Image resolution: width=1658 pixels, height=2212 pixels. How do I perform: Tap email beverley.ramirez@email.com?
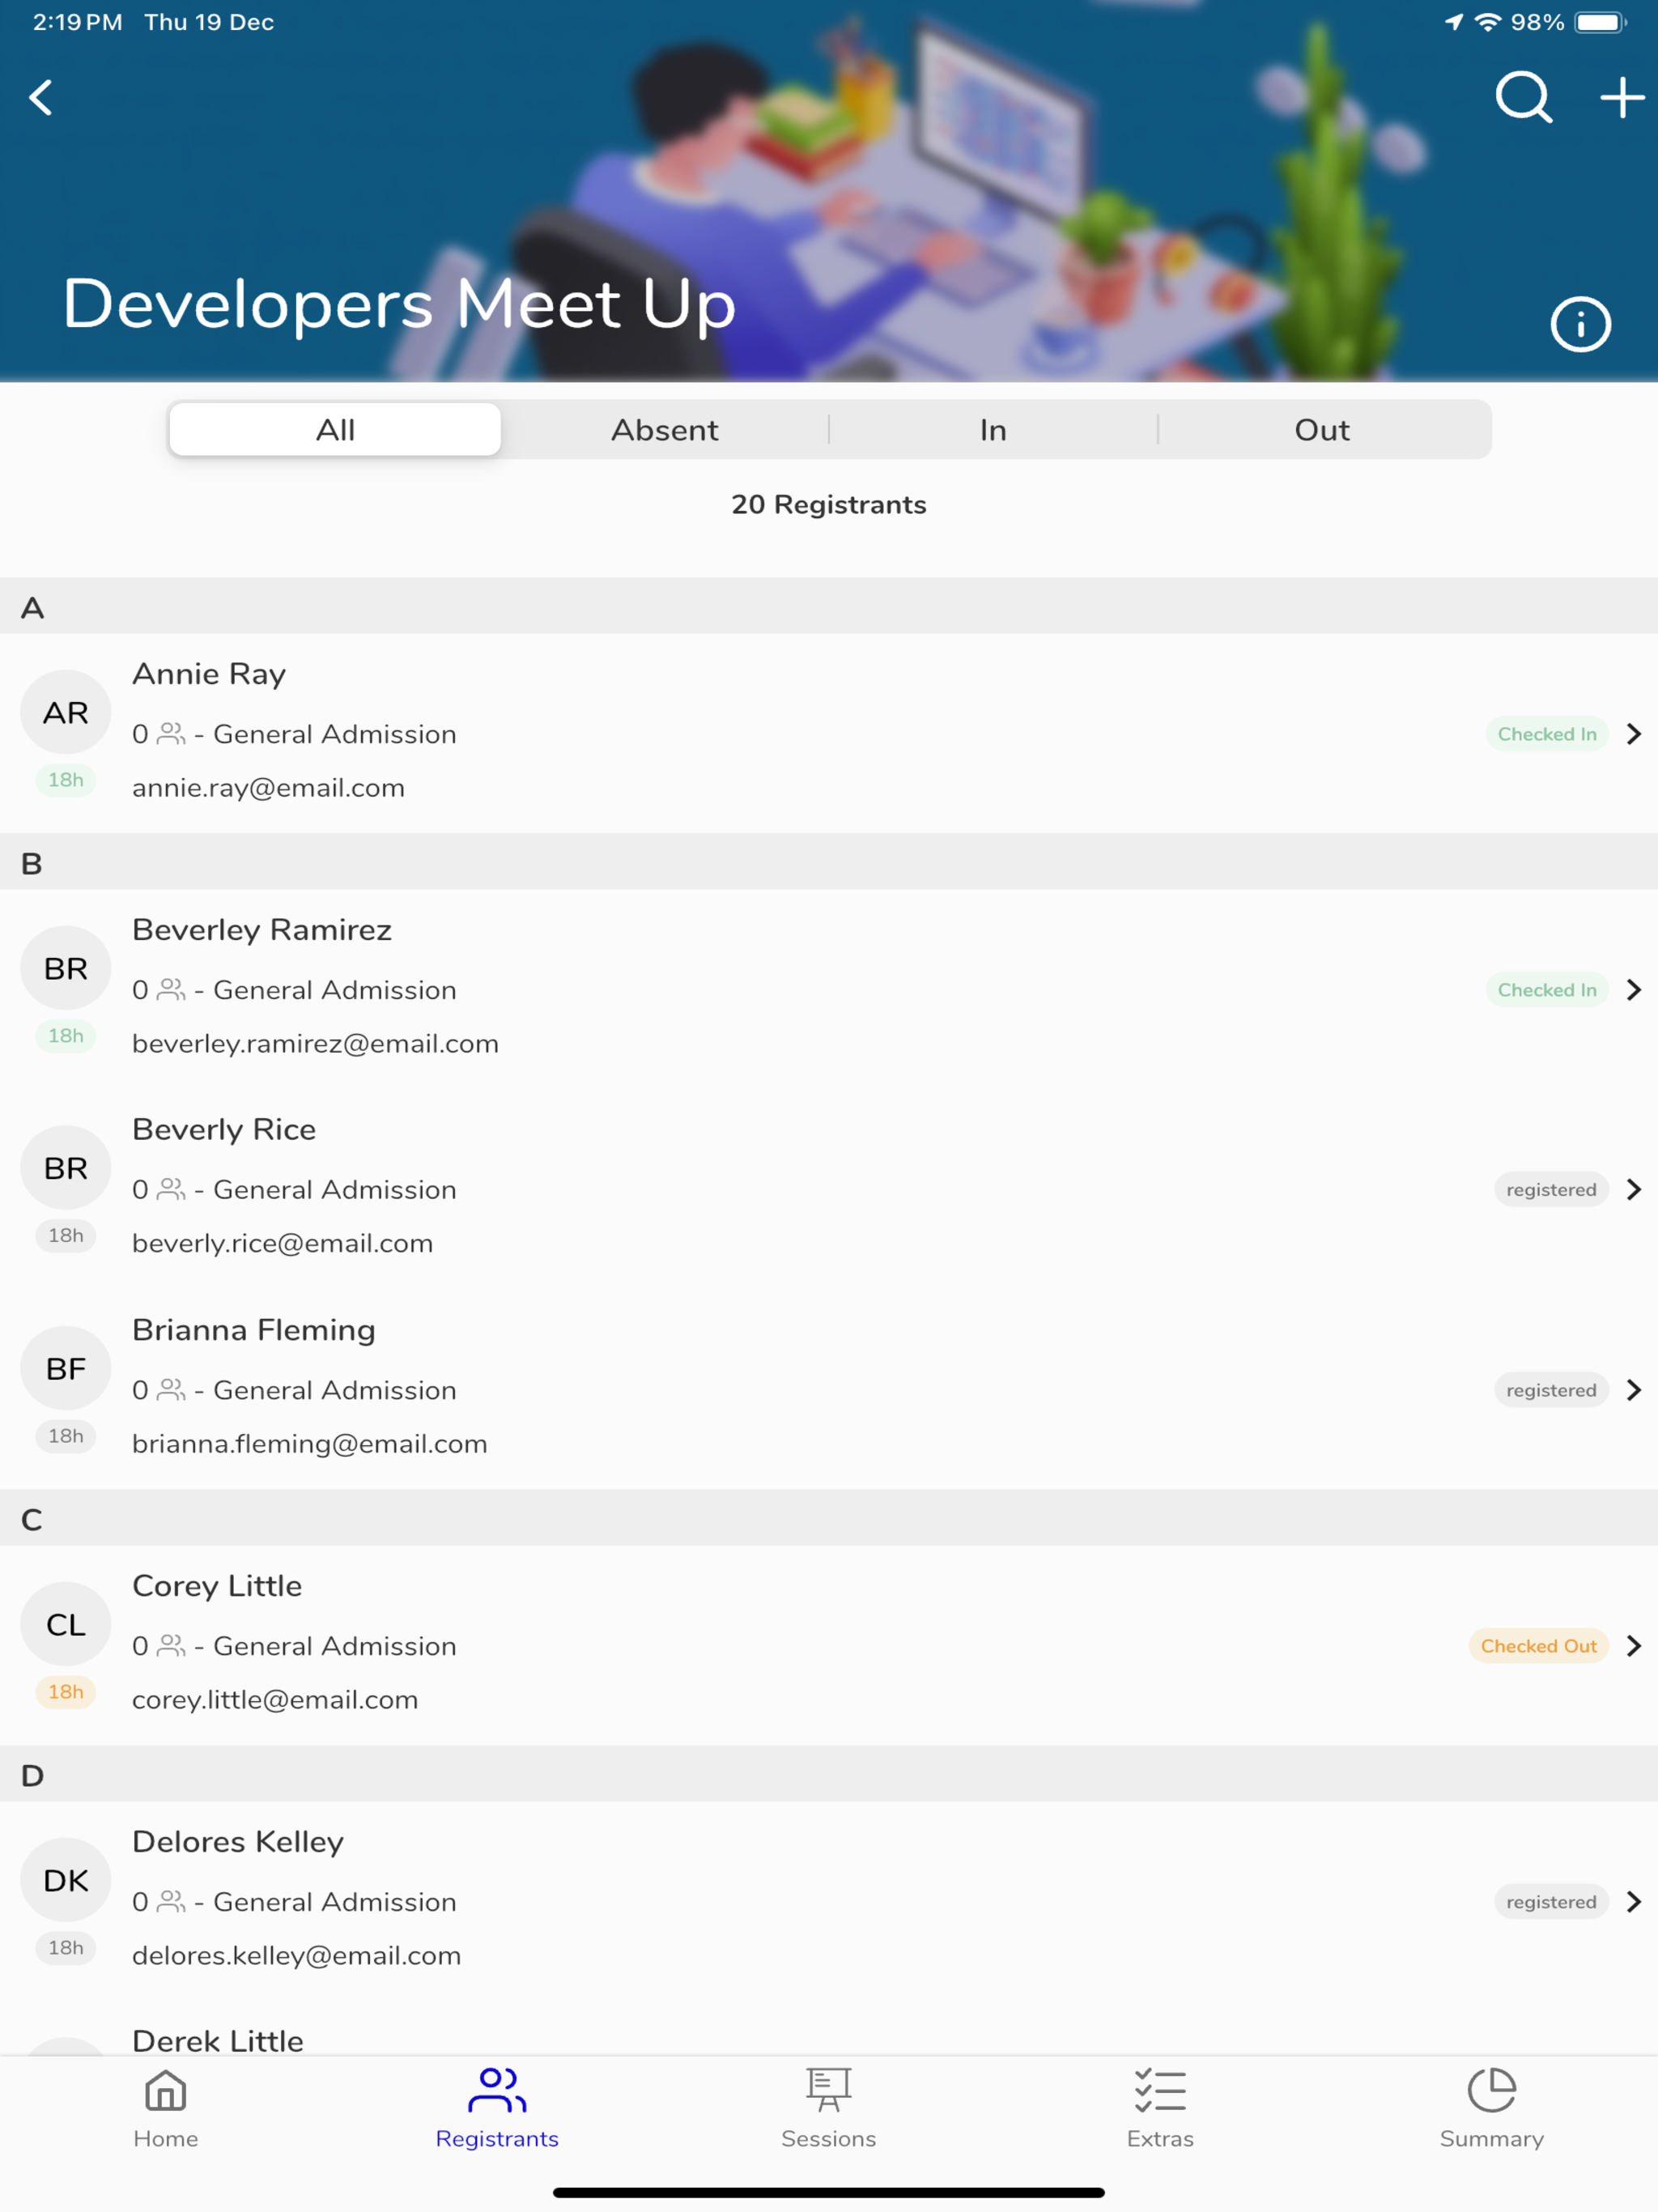click(x=315, y=1044)
